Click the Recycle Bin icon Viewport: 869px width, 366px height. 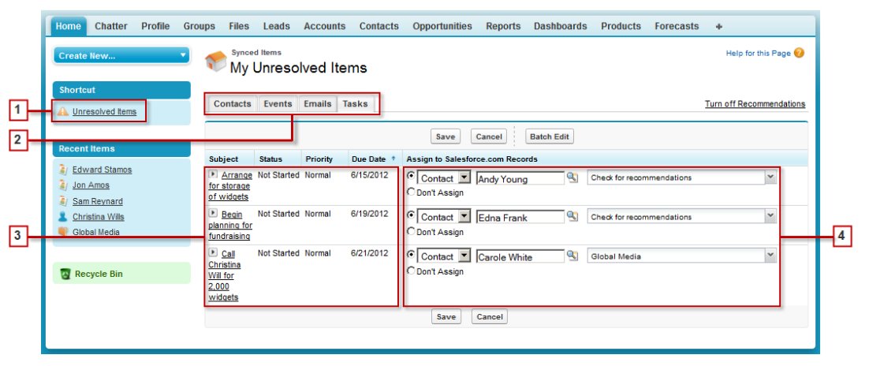65,274
